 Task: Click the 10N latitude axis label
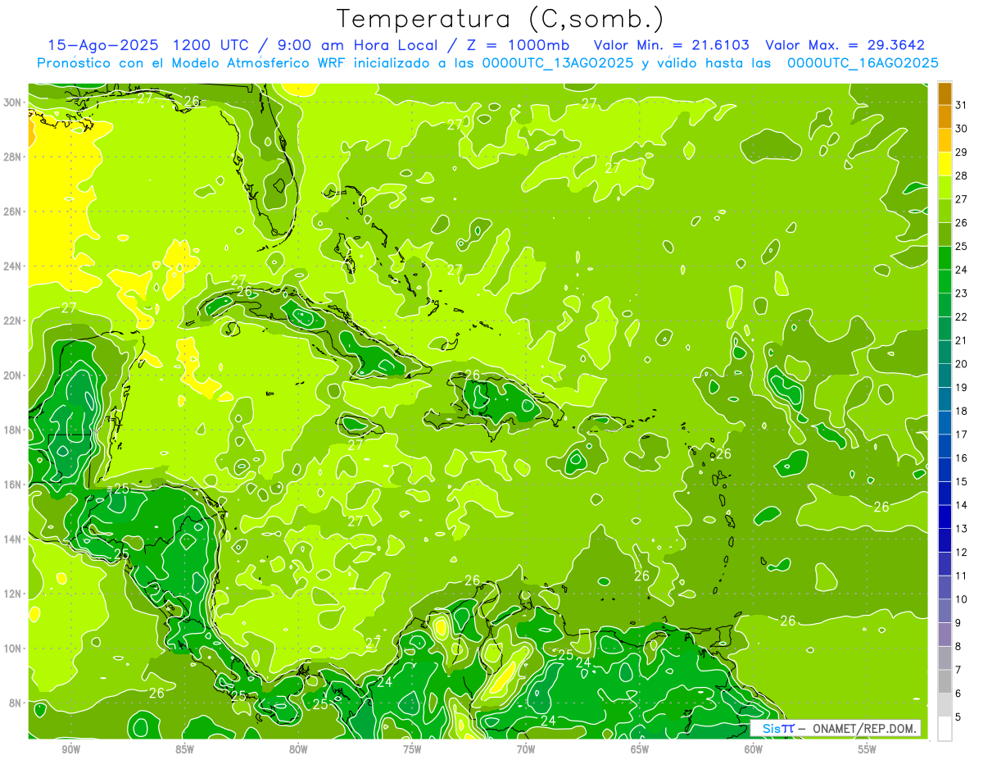coord(12,648)
